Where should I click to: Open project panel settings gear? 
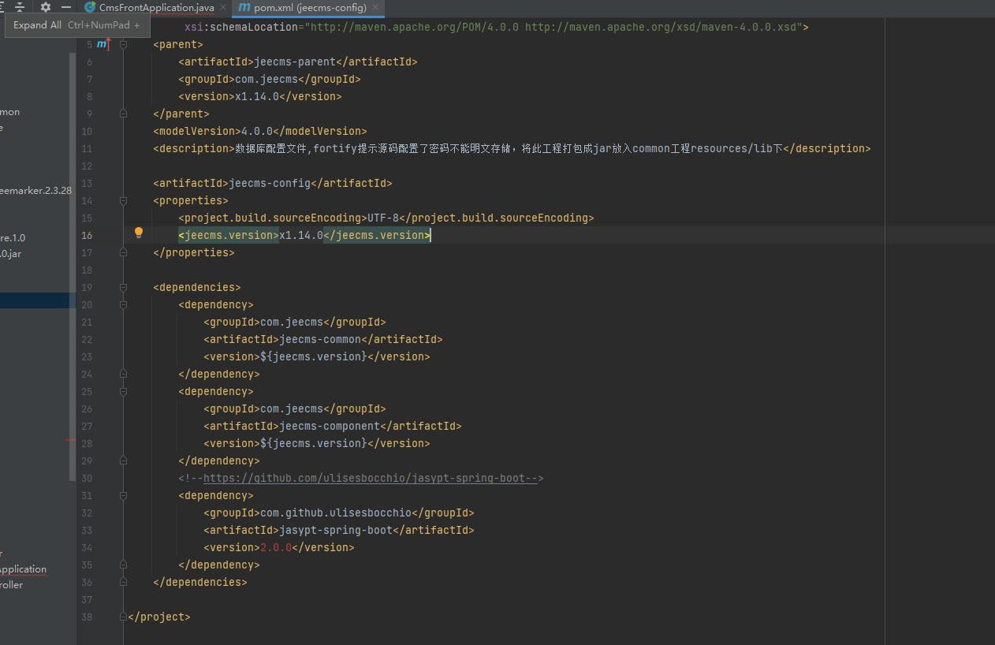pos(46,7)
